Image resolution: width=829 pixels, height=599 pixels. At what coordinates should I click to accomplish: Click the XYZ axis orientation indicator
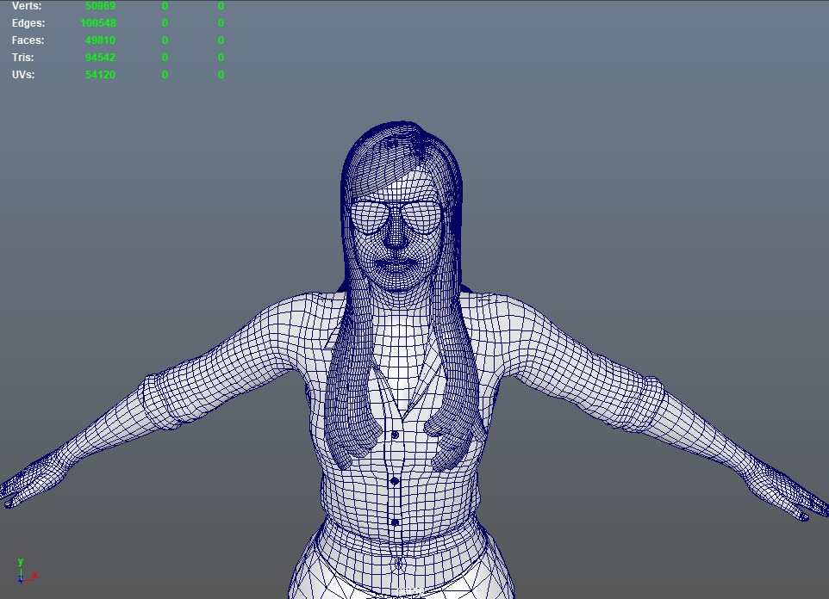click(x=27, y=571)
